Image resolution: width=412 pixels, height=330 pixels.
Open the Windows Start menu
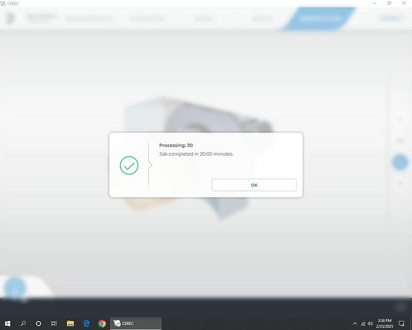pos(8,324)
